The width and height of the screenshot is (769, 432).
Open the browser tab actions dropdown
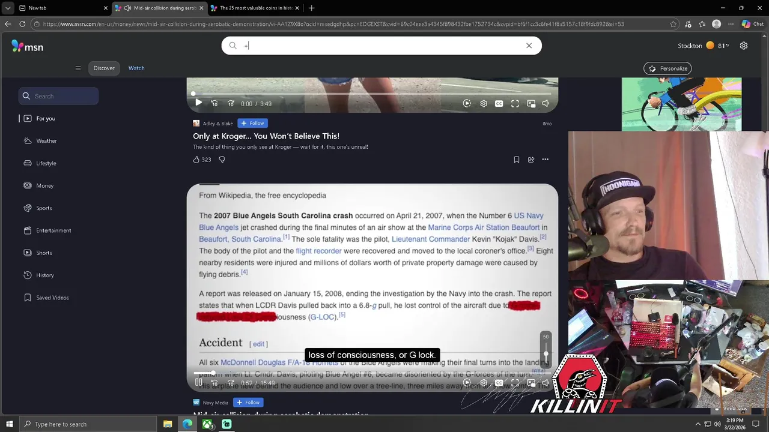(8, 8)
